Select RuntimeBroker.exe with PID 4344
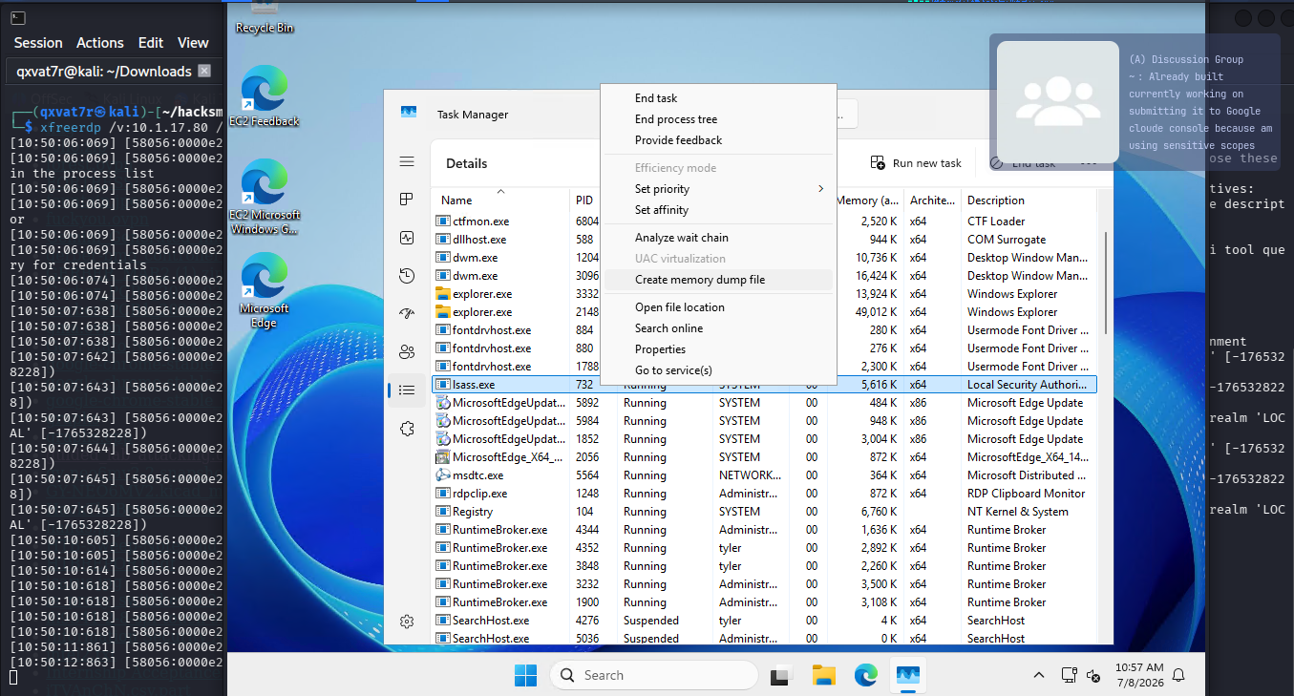This screenshot has height=696, width=1294. pyautogui.click(x=765, y=530)
